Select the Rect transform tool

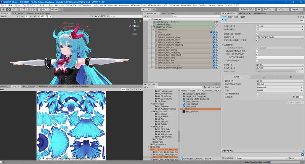click(24, 9)
